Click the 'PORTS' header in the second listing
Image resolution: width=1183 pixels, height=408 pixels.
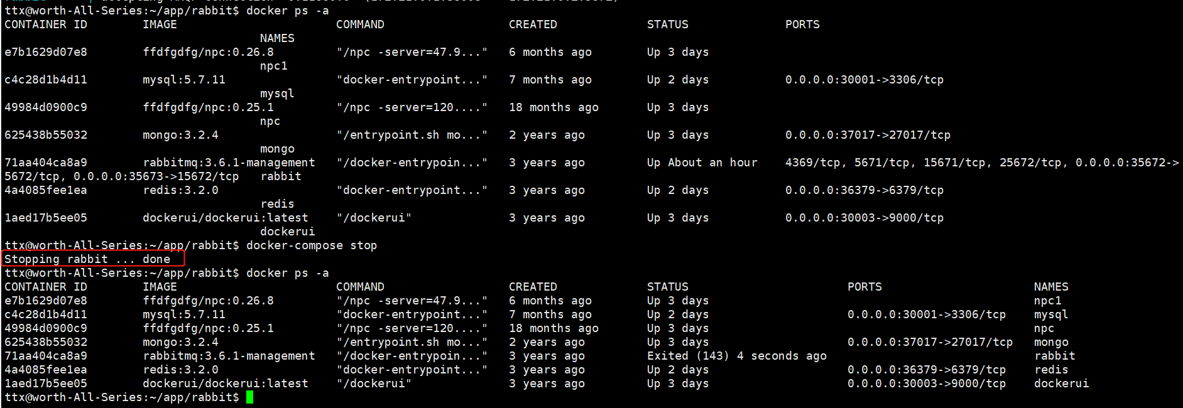[864, 287]
